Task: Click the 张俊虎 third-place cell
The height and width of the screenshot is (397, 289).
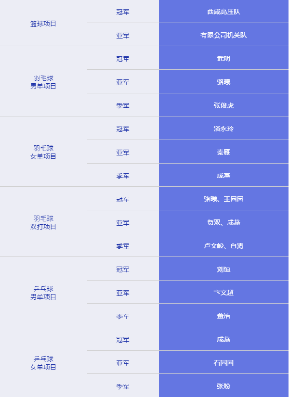Action: (223, 105)
